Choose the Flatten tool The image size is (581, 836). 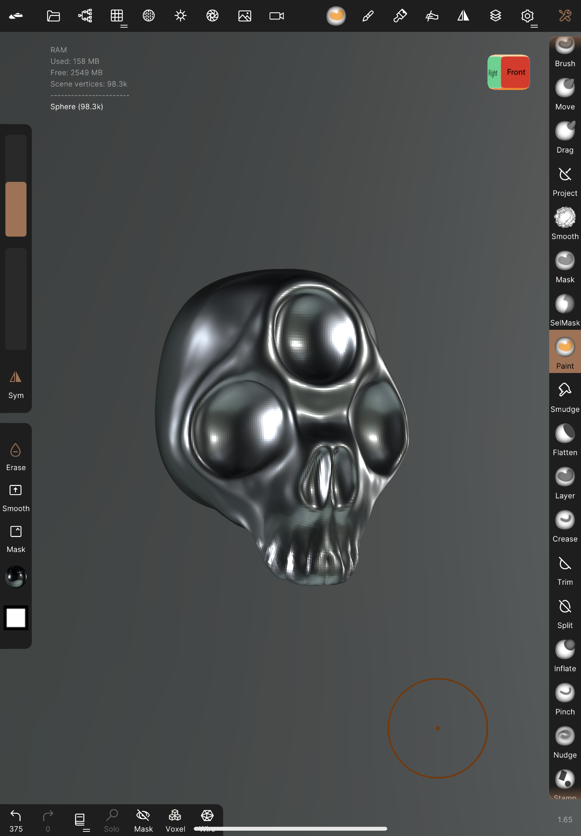[564, 439]
